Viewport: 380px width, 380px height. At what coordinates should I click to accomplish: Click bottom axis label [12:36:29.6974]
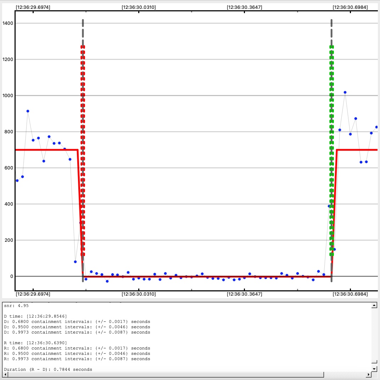[x=33, y=294]
